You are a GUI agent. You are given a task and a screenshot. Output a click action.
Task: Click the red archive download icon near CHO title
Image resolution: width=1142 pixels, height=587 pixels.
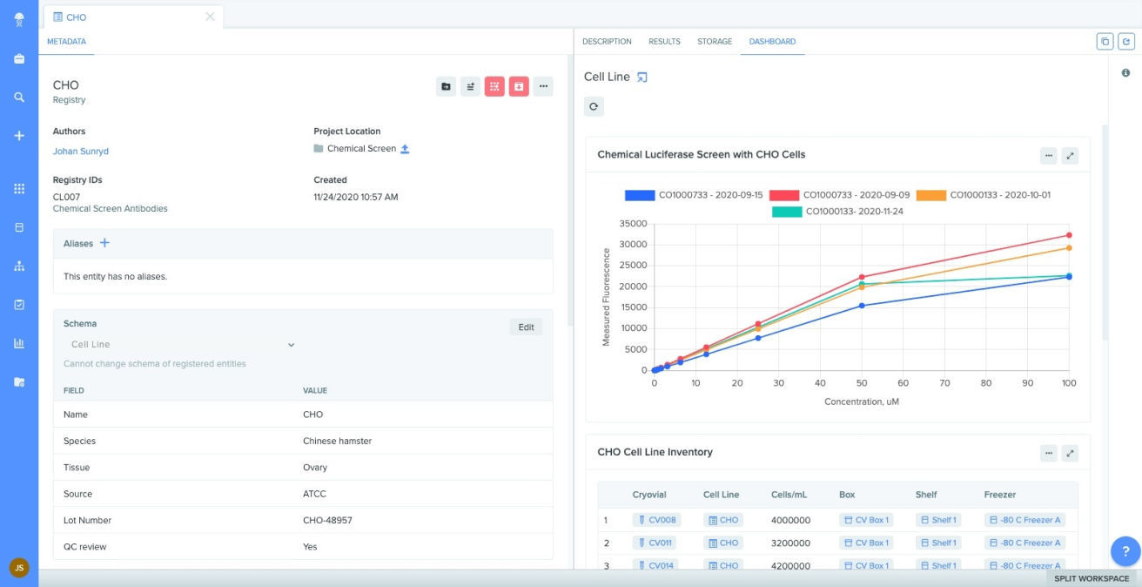click(519, 86)
